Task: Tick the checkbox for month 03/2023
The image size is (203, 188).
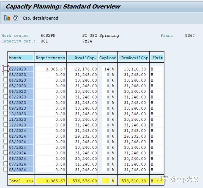Action: click(5, 74)
